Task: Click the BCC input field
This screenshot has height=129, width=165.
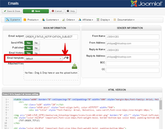Action: pos(133,64)
